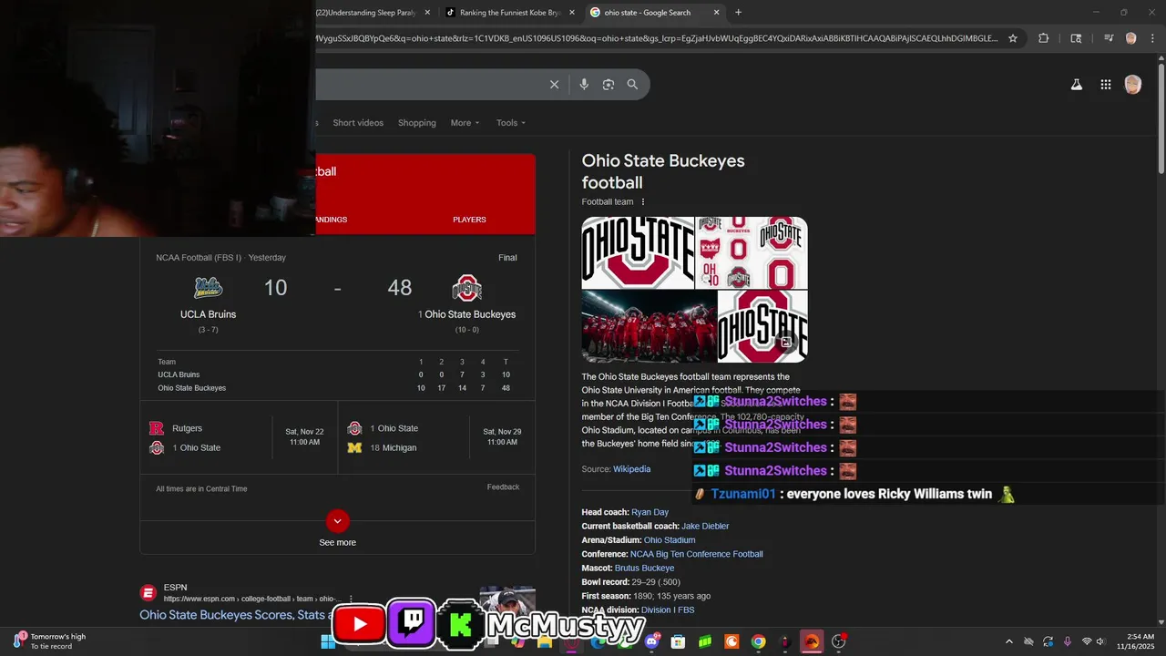The height and width of the screenshot is (656, 1166).
Task: Expand the Tools dropdown
Action: tap(511, 123)
